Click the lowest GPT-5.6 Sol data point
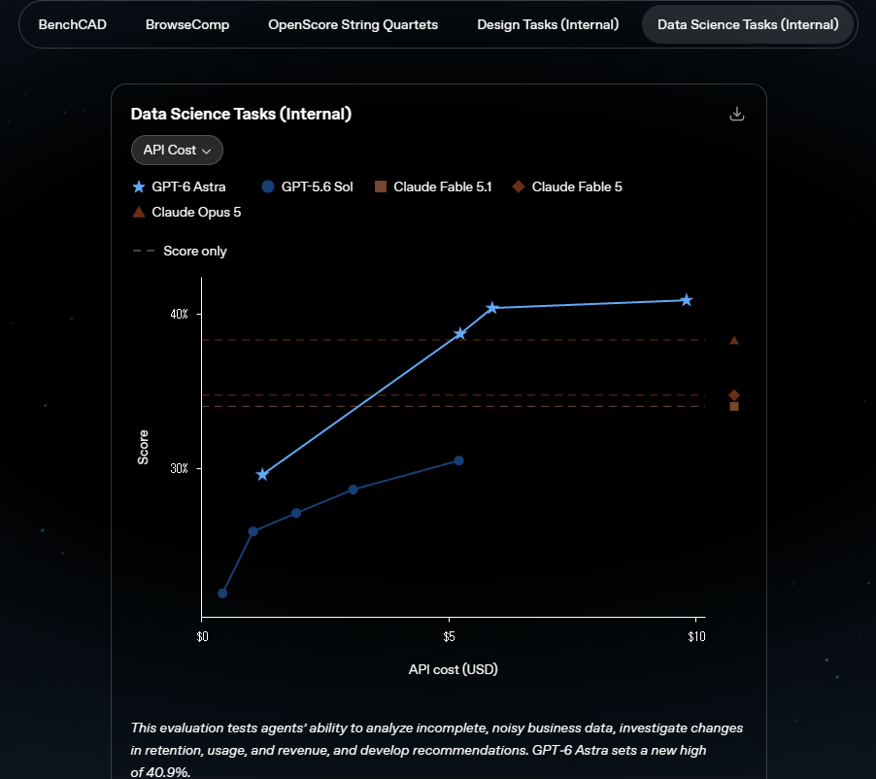The width and height of the screenshot is (876, 779). [x=222, y=593]
